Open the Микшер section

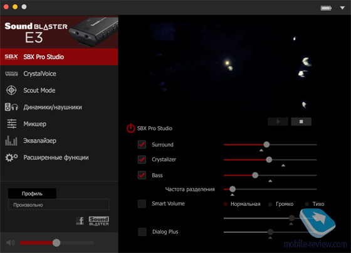(x=59, y=124)
